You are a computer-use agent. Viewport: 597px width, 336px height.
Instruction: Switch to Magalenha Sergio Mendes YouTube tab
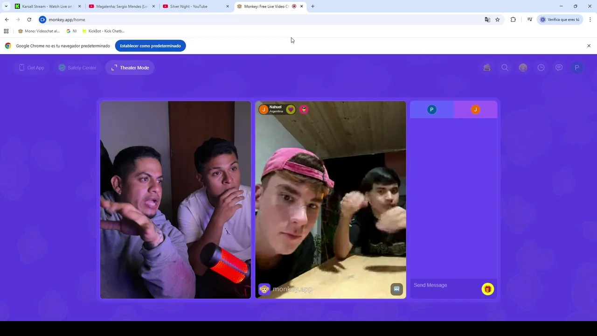click(121, 7)
